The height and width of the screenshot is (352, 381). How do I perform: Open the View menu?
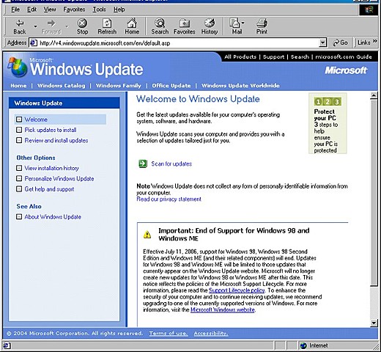tap(50, 10)
